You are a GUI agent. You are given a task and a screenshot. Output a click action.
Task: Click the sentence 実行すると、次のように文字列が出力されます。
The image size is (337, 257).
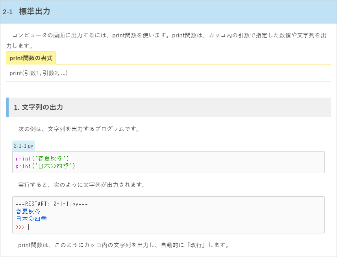coord(82,185)
